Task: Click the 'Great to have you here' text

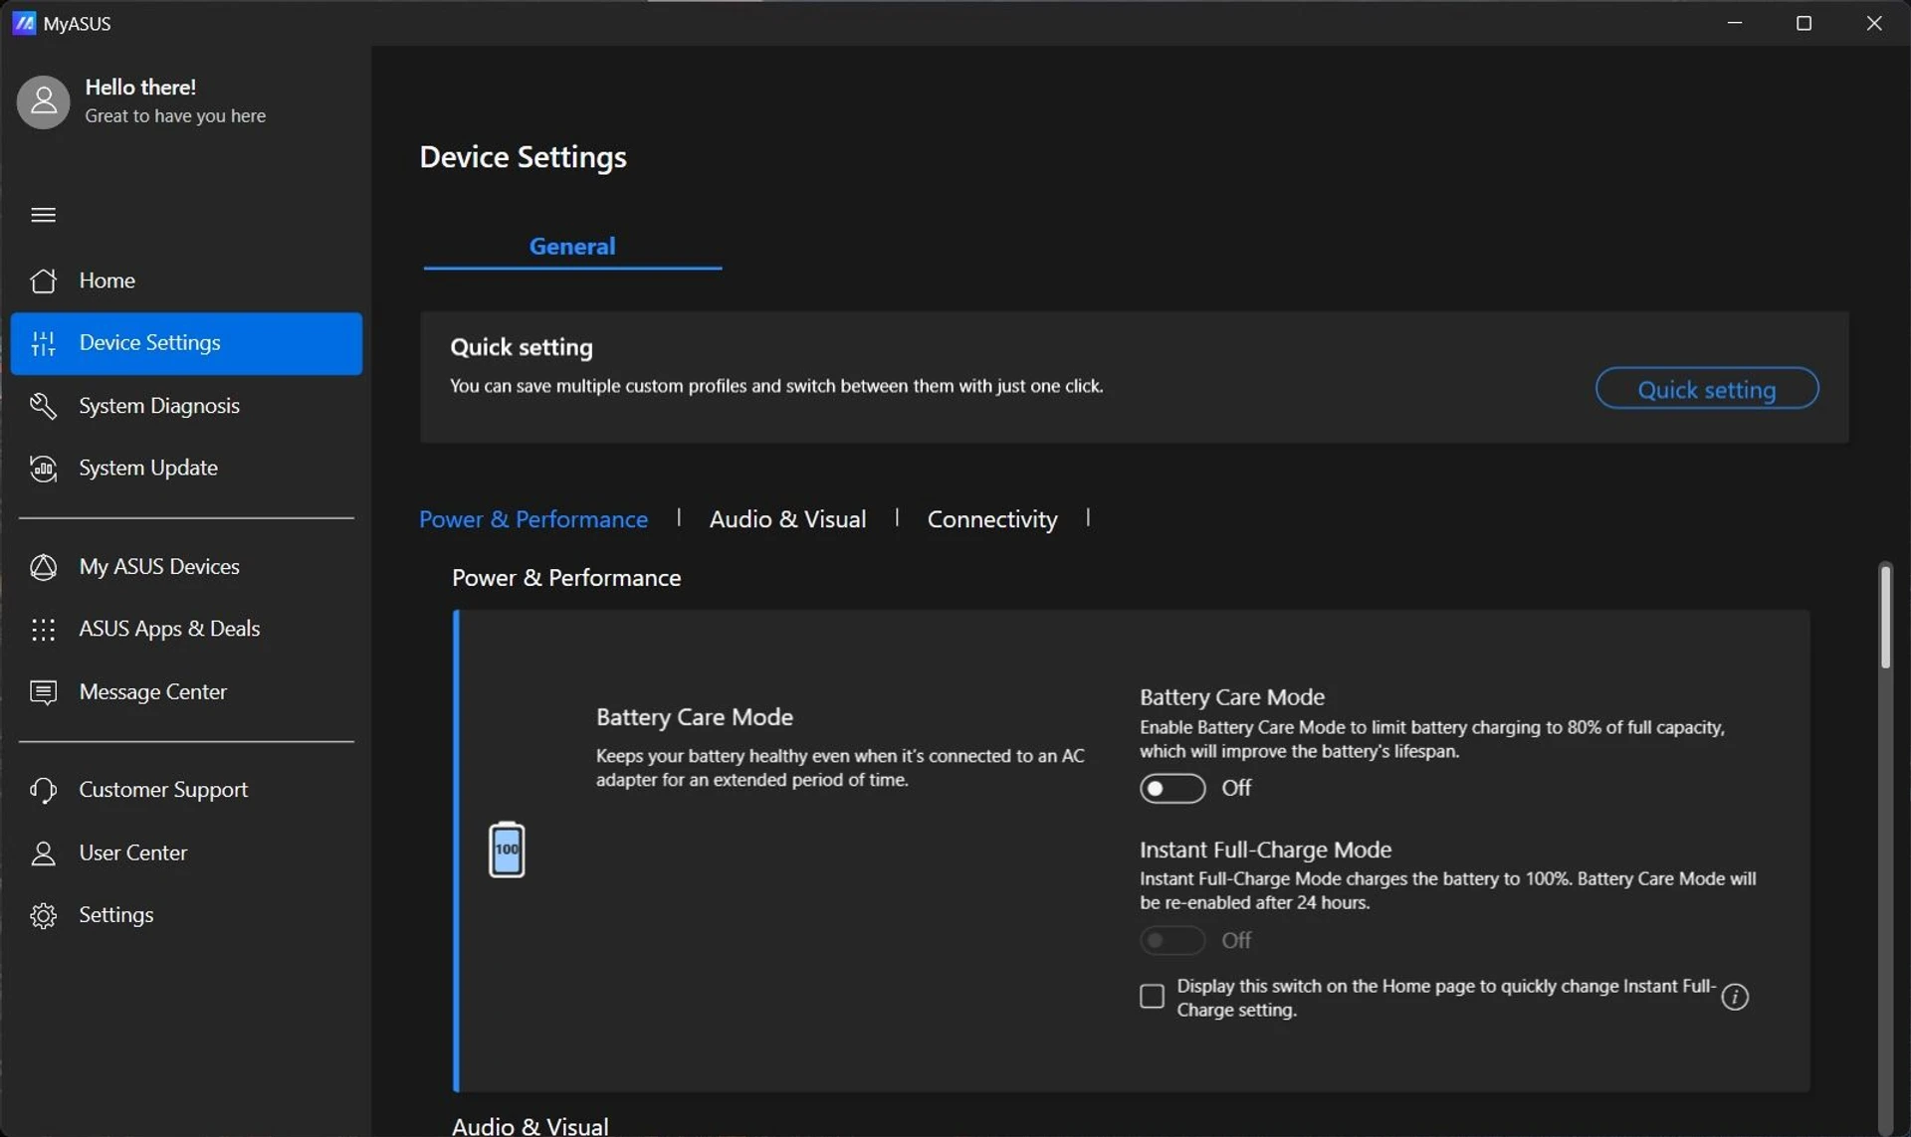Action: pyautogui.click(x=175, y=116)
